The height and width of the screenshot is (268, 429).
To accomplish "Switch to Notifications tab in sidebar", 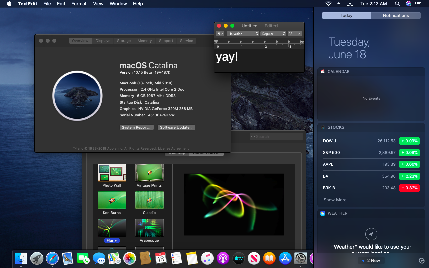I will 396,15.
